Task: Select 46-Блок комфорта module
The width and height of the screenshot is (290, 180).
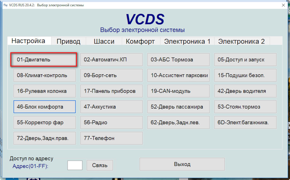Action: tap(44, 107)
